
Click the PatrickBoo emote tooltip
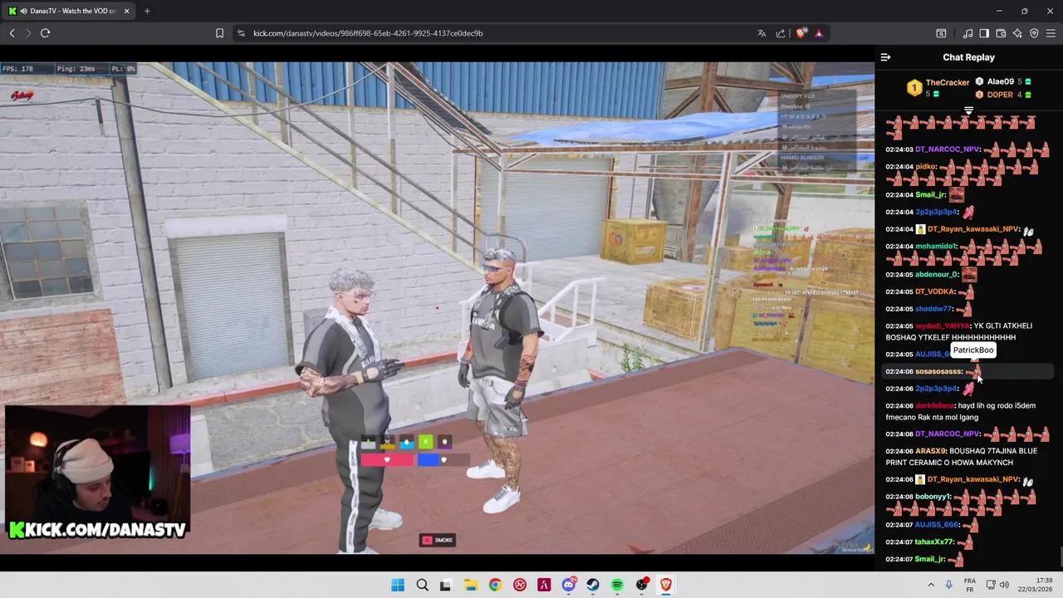(x=973, y=350)
